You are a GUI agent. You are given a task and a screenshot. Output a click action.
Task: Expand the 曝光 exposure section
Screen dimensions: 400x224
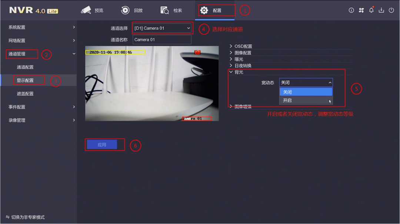tap(239, 59)
